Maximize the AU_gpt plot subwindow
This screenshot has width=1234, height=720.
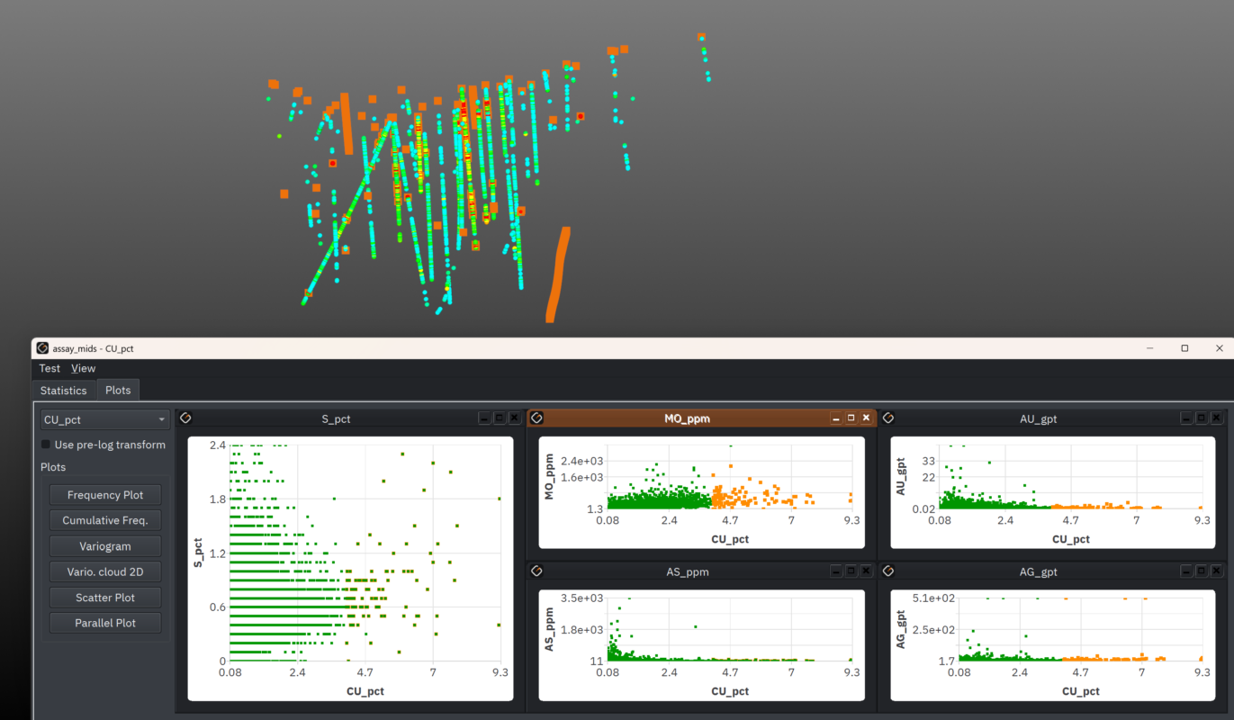tap(1202, 418)
